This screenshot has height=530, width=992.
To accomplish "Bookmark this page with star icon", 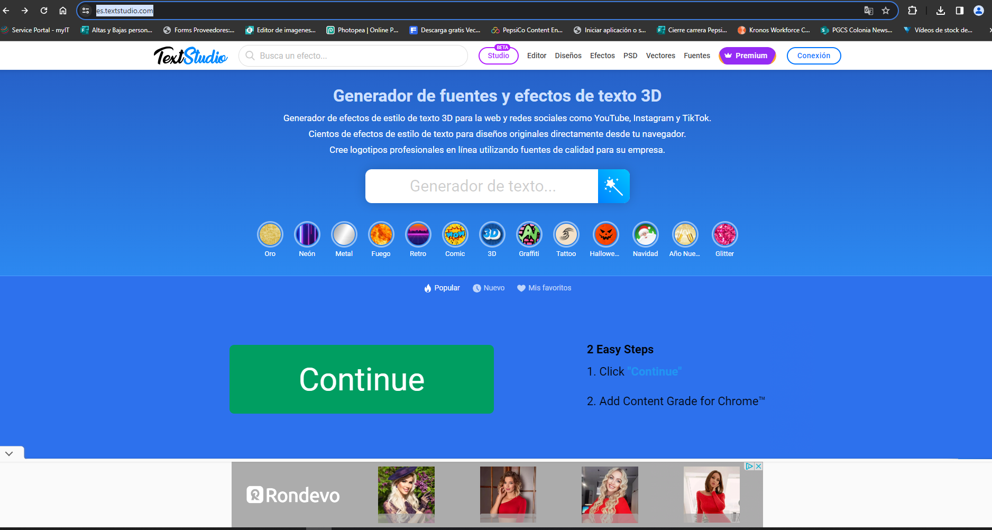I will (886, 11).
